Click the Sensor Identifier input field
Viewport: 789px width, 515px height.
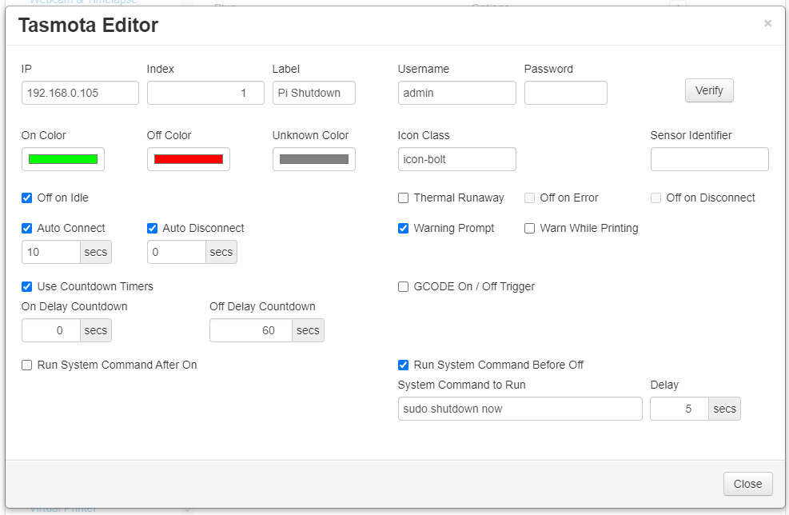(x=710, y=159)
